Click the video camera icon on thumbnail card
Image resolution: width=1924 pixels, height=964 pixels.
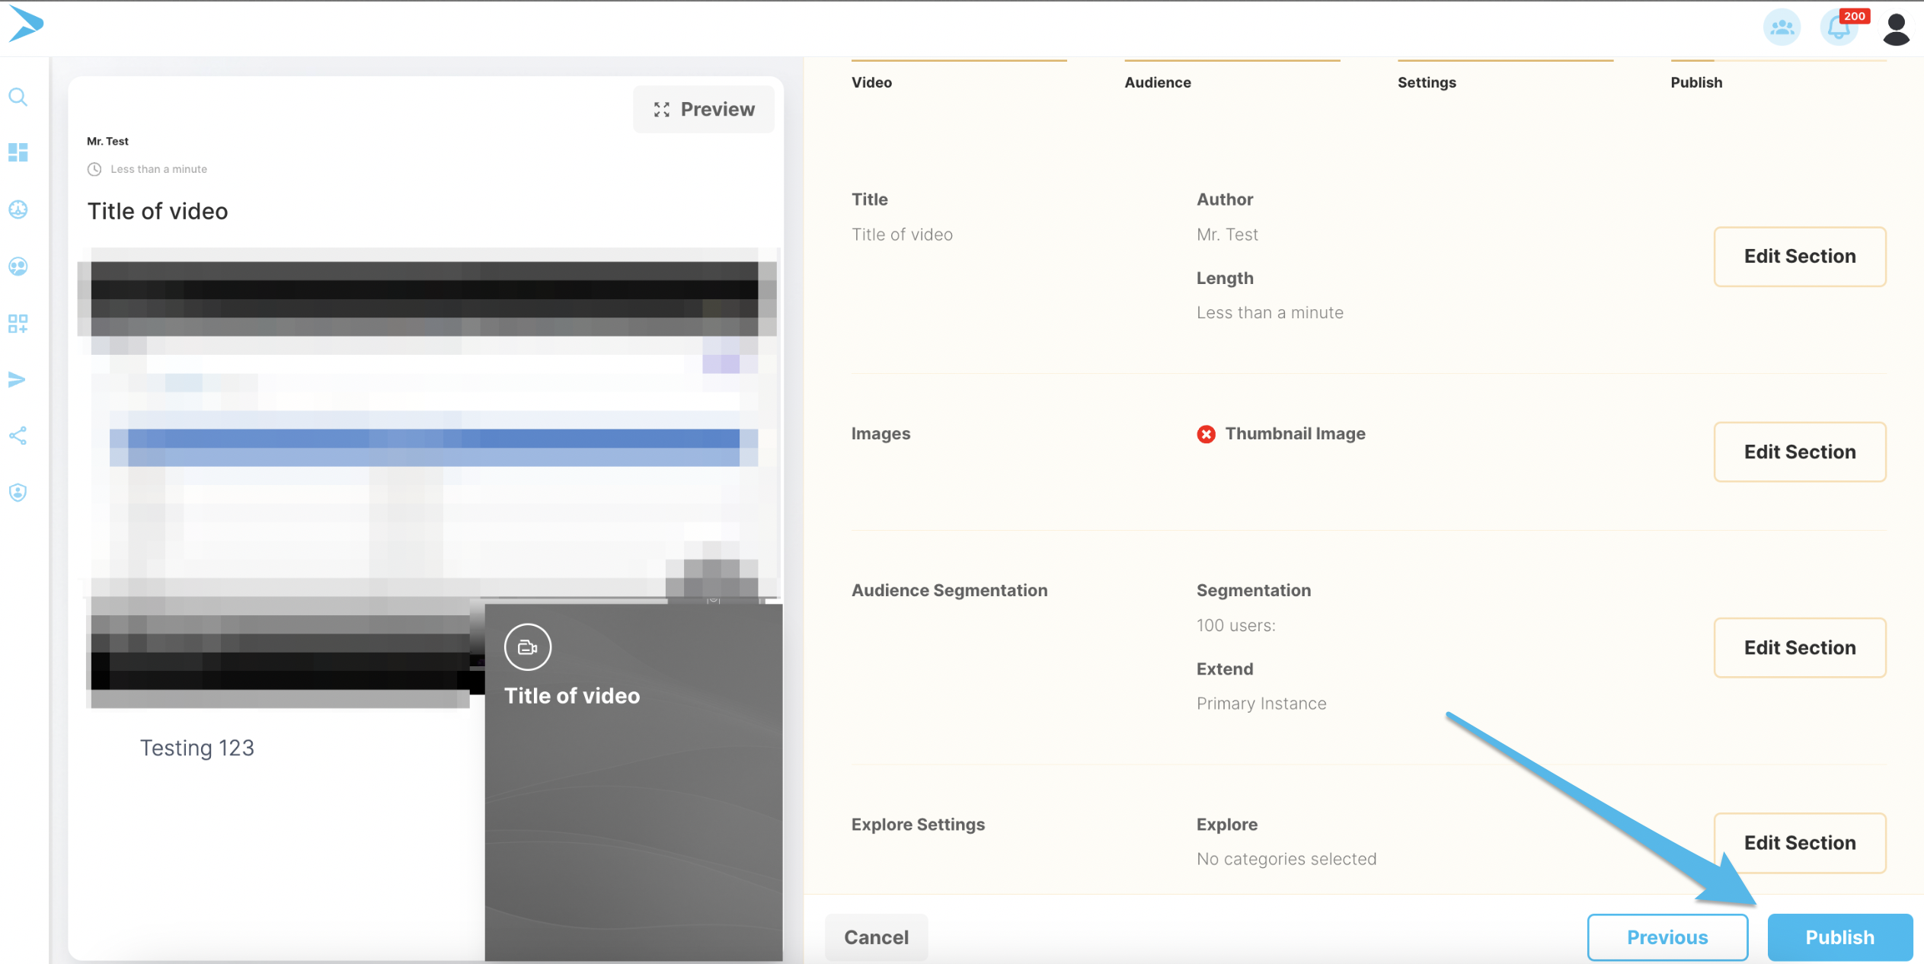coord(528,647)
